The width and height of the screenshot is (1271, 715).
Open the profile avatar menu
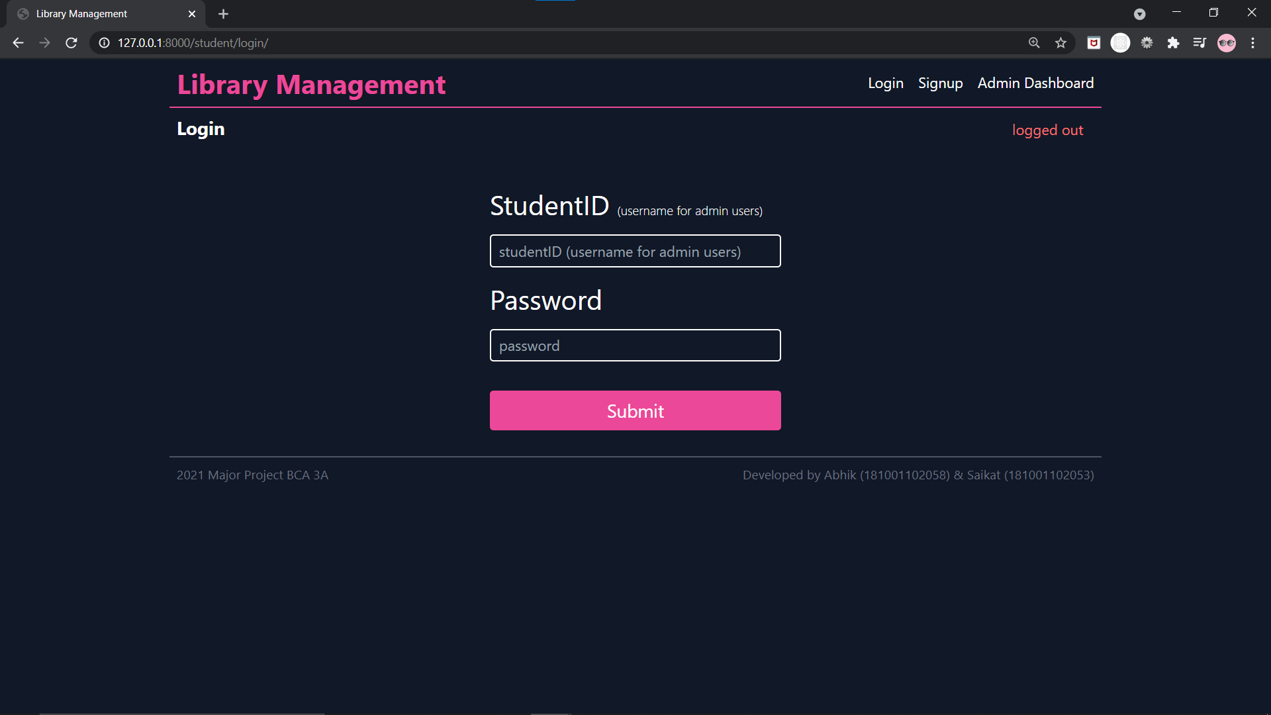pyautogui.click(x=1226, y=43)
